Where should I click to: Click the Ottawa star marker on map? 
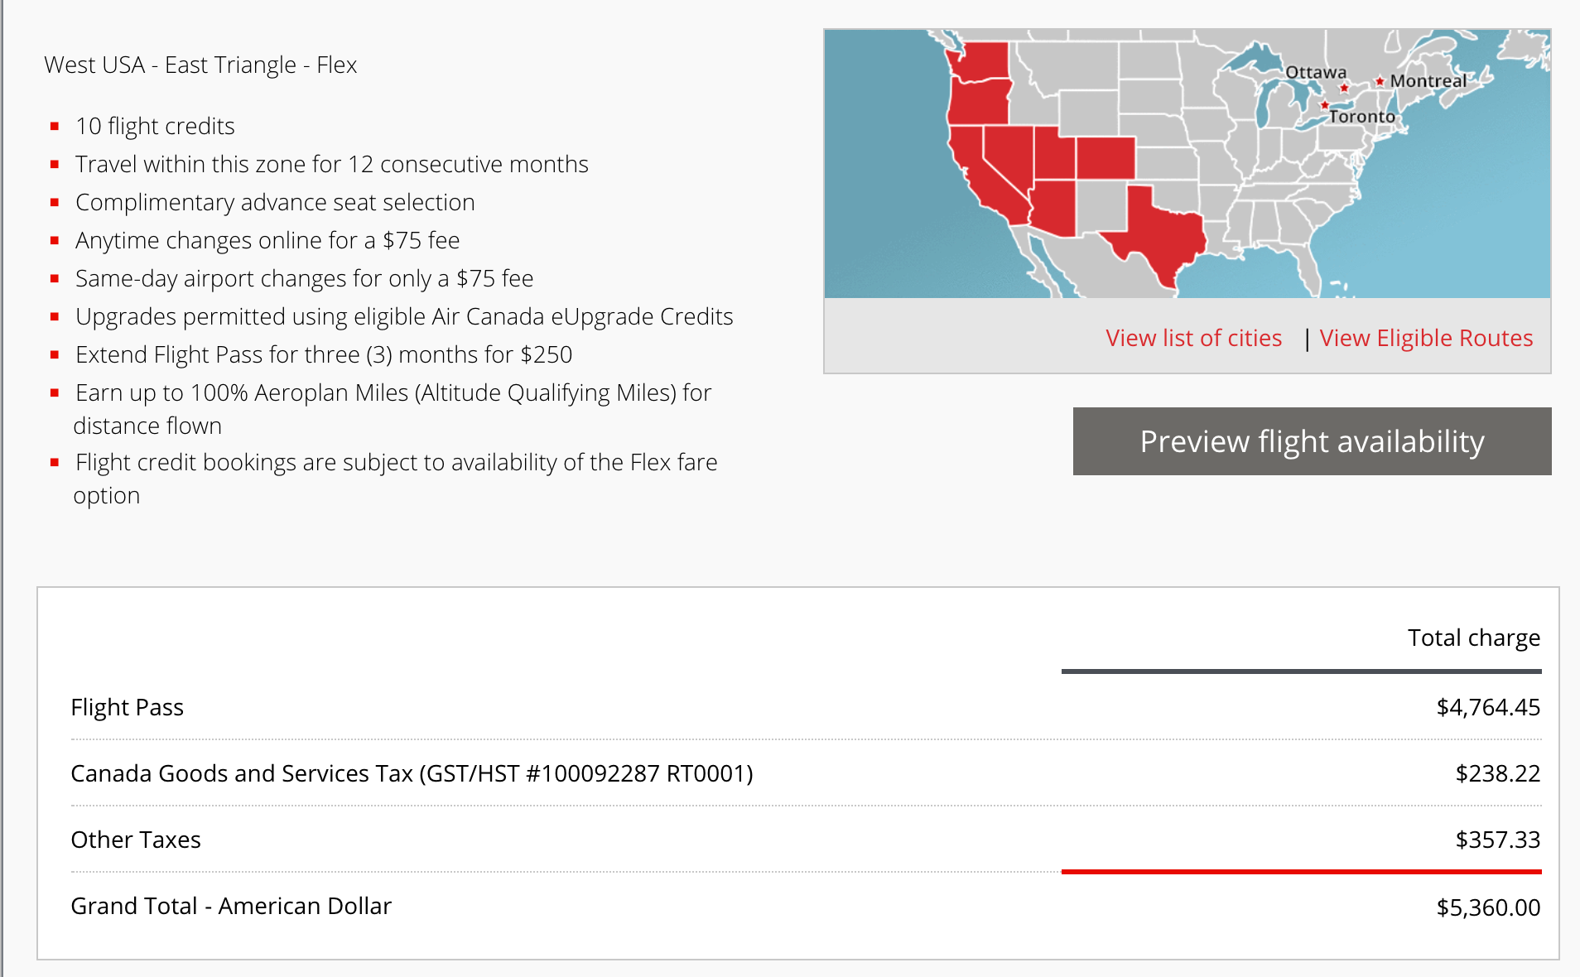pyautogui.click(x=1344, y=88)
